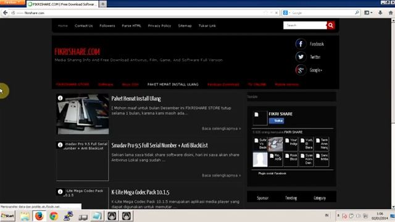The width and height of the screenshot is (395, 222).
Task: Click the Paket Hemat Install Ulang thumbnail
Action: click(83, 114)
